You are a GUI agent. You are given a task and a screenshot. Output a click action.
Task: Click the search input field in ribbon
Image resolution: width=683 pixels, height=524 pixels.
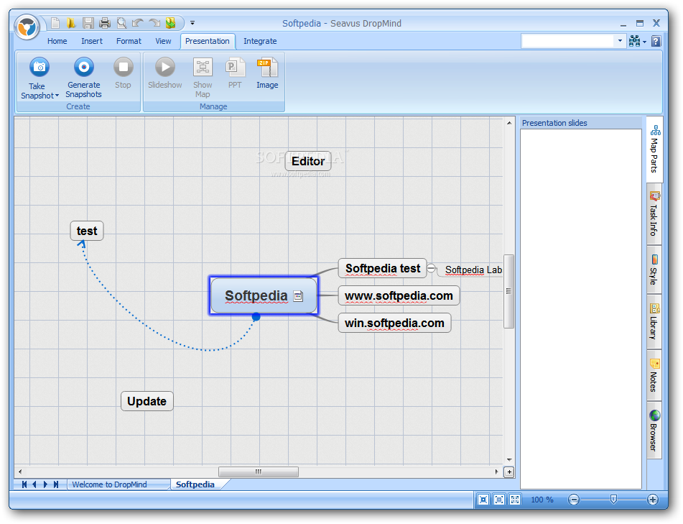pos(567,41)
